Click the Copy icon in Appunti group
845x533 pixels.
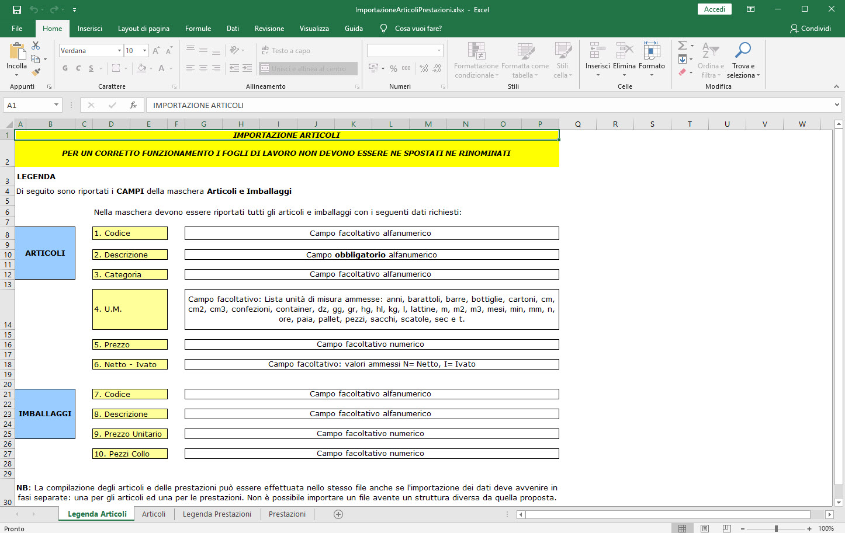[x=36, y=59]
